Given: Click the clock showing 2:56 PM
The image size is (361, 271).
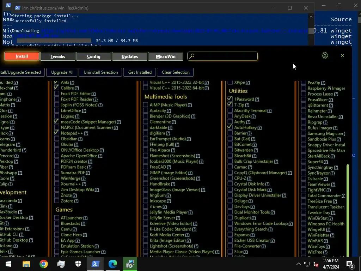Looking at the screenshot, I should click(x=331, y=261).
